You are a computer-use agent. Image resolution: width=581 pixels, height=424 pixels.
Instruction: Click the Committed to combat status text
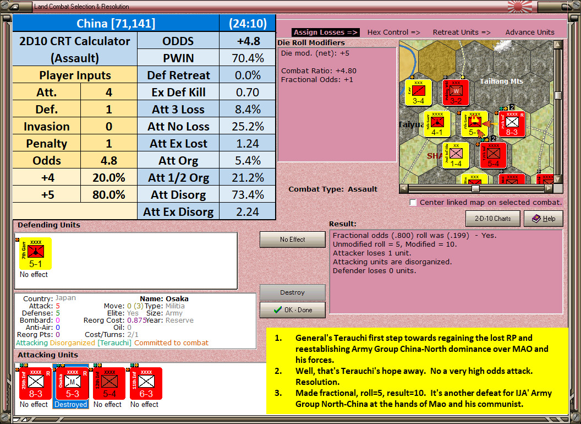(171, 343)
